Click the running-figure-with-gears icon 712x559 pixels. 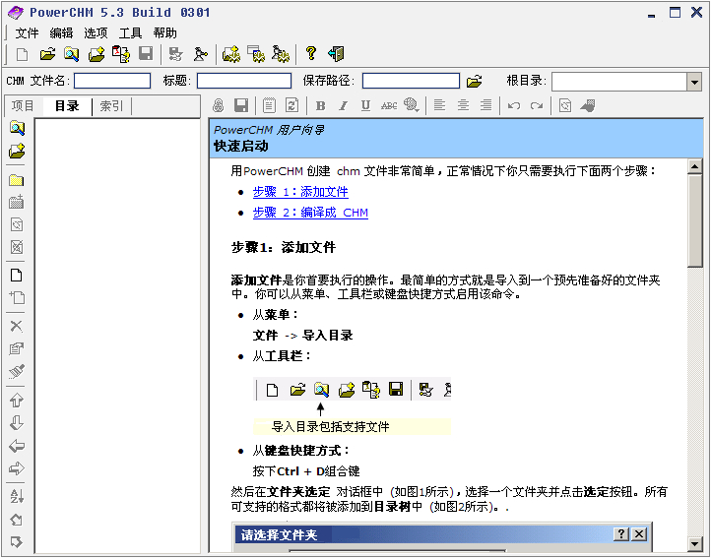(281, 54)
